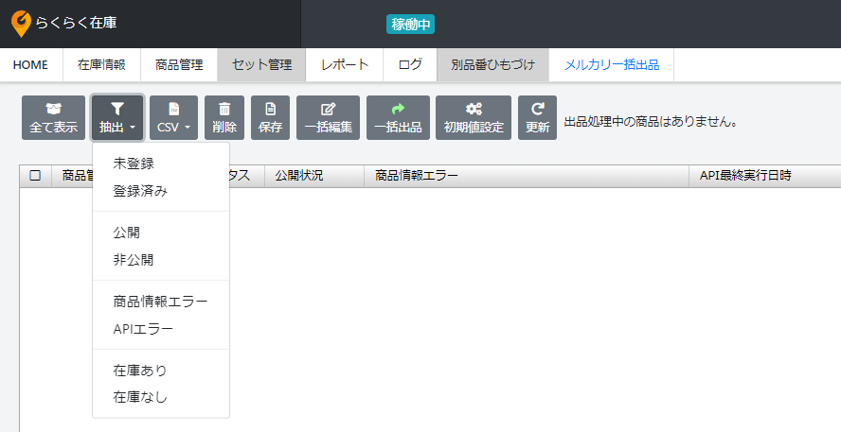Open the メルカリ一括出品 tab
The width and height of the screenshot is (841, 432).
pos(612,65)
